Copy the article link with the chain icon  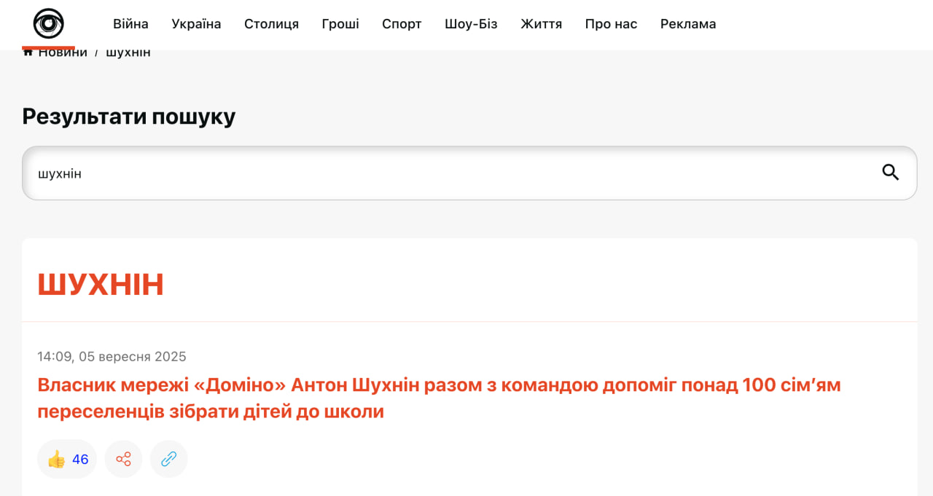point(169,459)
